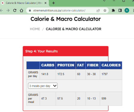The height and width of the screenshot is (112, 134).
Task: Click the dropdown chevron beside 3 meals per day
Action: coord(55,86)
